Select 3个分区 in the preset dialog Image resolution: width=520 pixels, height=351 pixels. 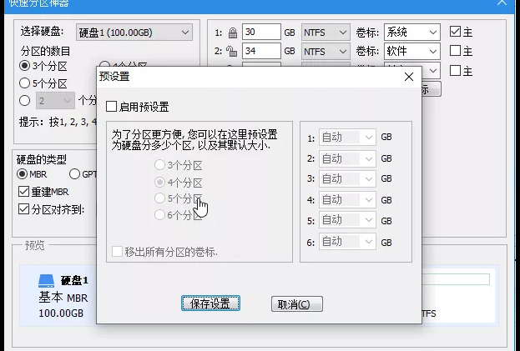[x=160, y=165]
